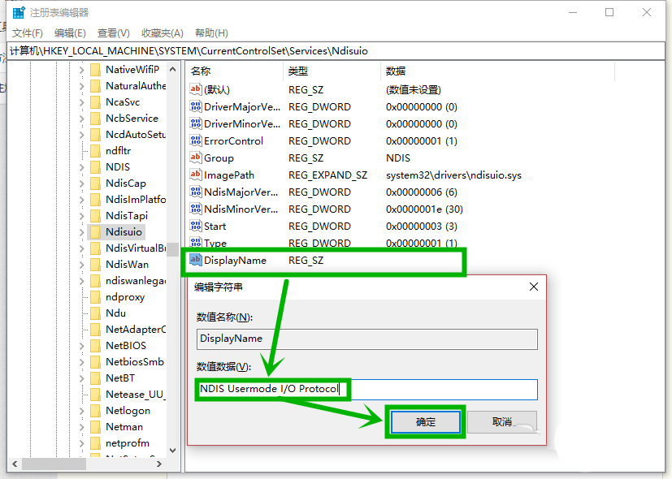Select the Netease_UU_ tree item

click(136, 395)
